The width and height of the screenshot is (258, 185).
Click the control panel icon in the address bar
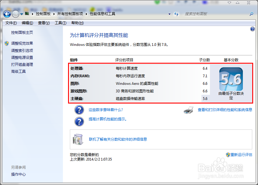(27, 14)
